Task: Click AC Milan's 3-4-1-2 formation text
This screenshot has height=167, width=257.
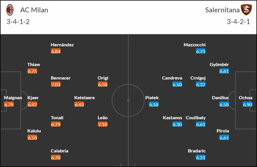Action: click(x=18, y=22)
